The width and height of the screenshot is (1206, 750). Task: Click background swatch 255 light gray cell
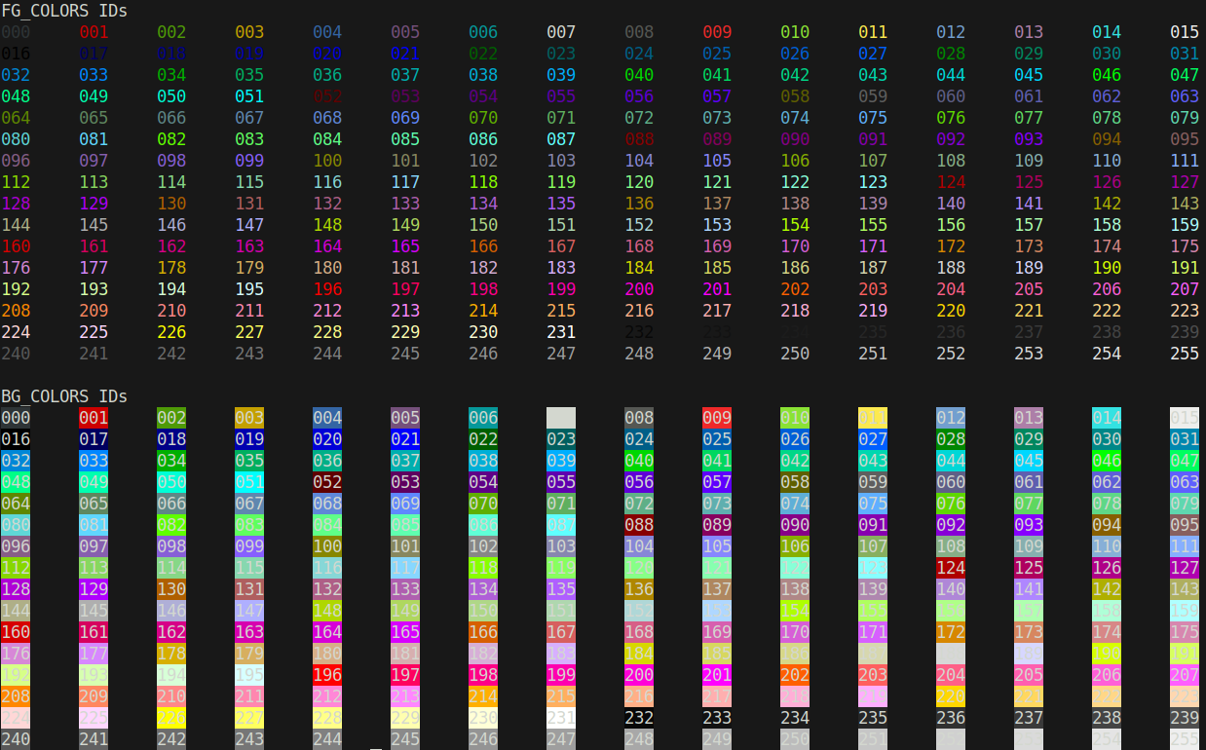coord(1184,739)
